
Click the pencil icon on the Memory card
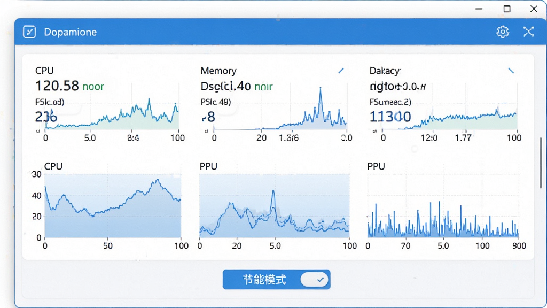click(341, 71)
